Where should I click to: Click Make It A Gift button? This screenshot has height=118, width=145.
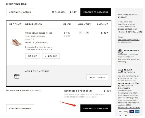pos(97,77)
